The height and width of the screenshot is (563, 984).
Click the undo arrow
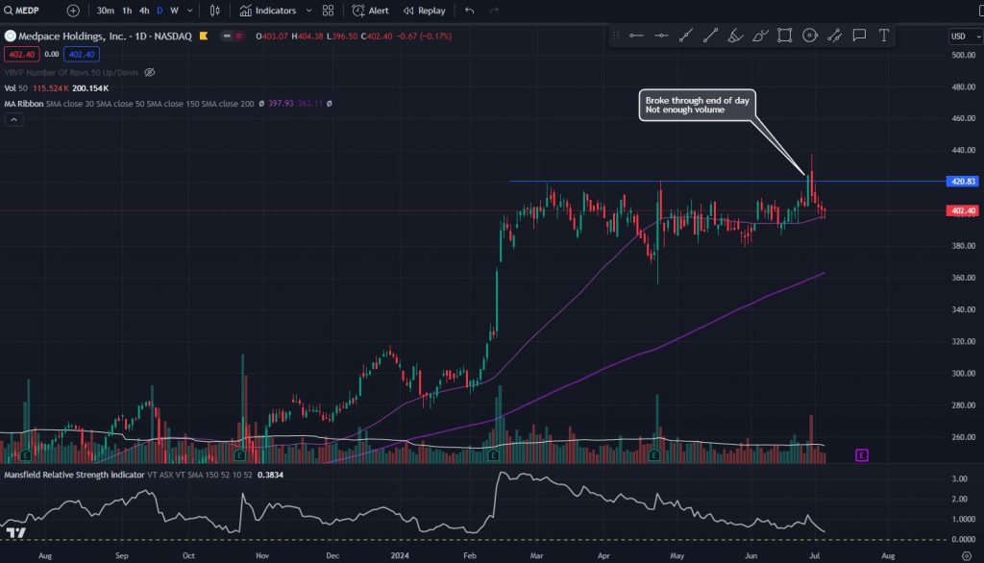click(x=469, y=11)
